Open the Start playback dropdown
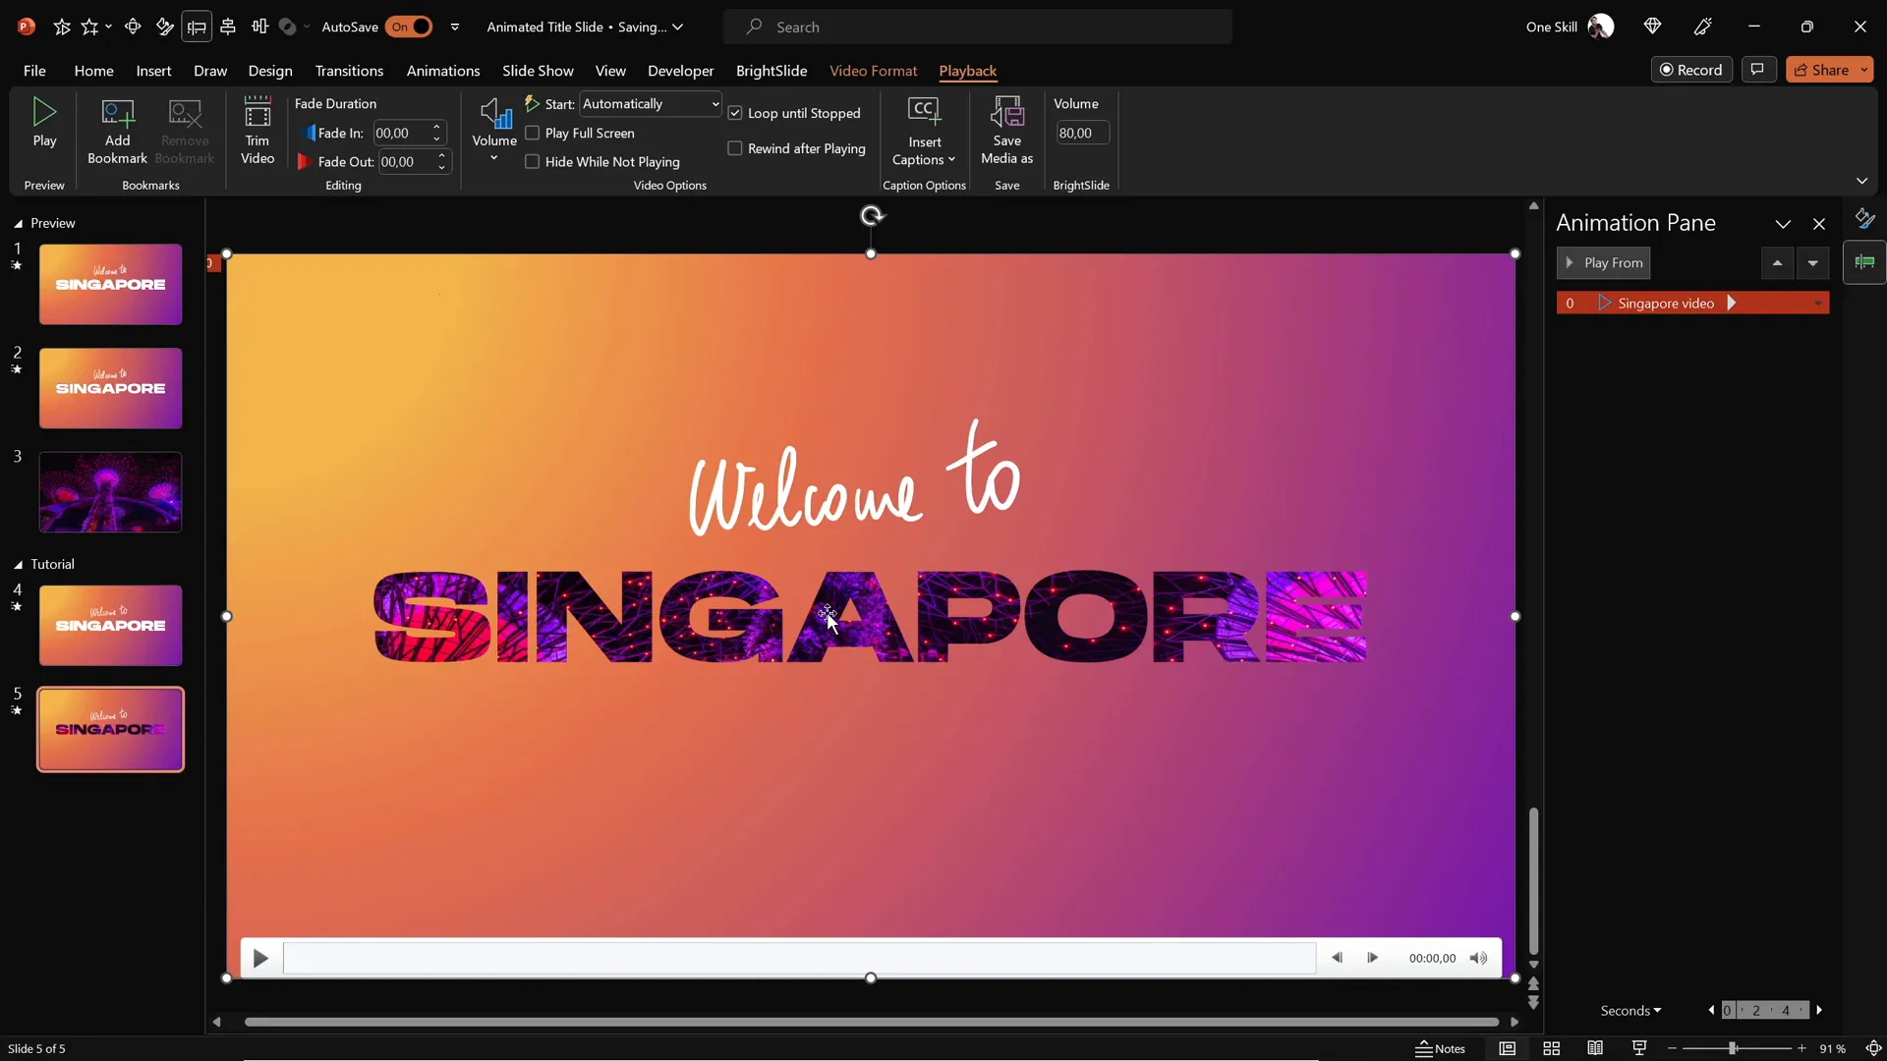1887x1061 pixels. tap(715, 103)
